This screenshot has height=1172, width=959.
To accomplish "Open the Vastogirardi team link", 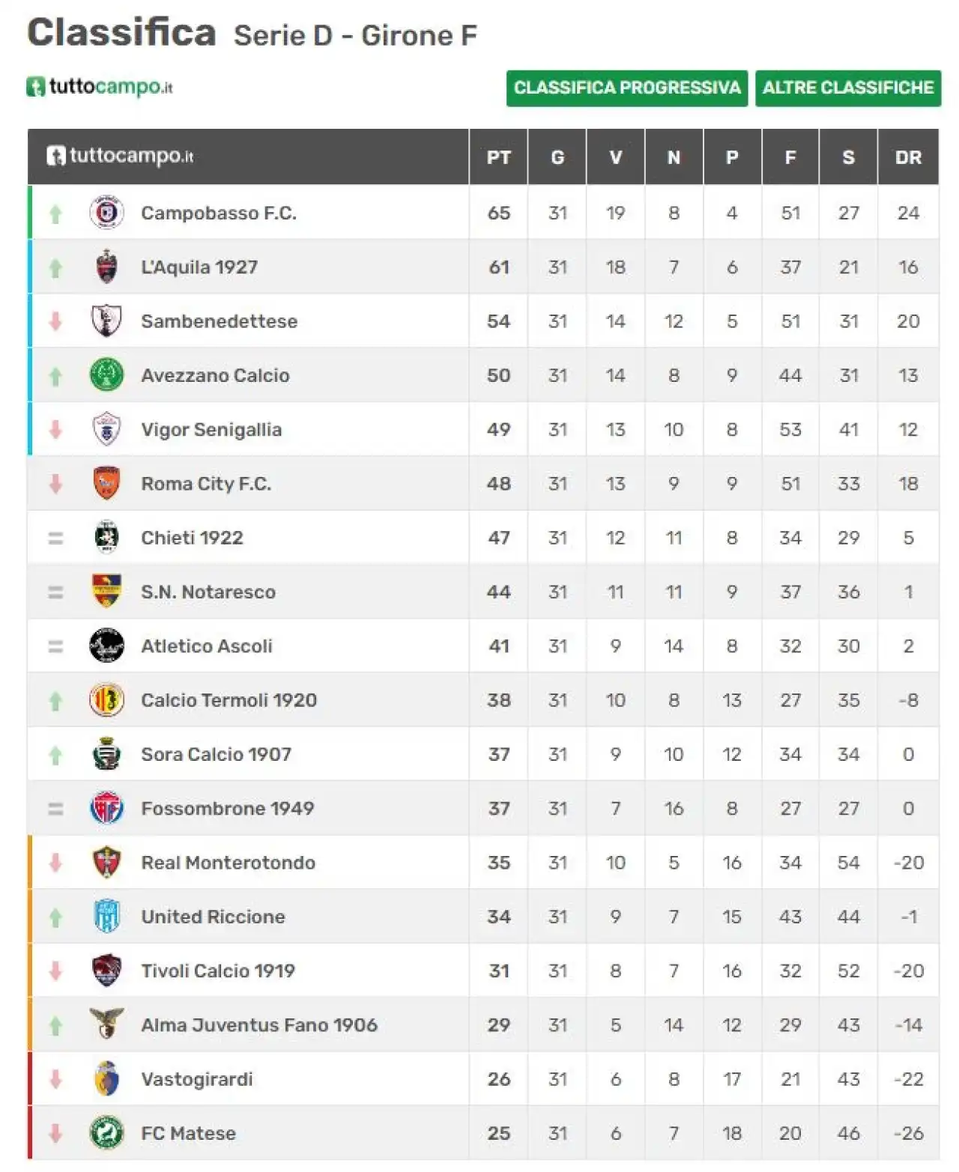I will click(197, 1079).
